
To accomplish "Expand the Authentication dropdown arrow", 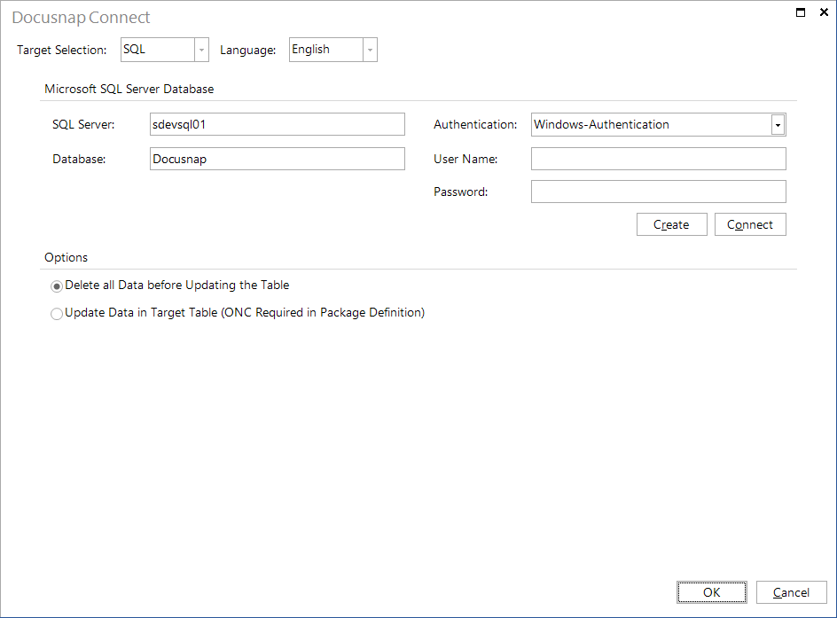I will pyautogui.click(x=778, y=125).
